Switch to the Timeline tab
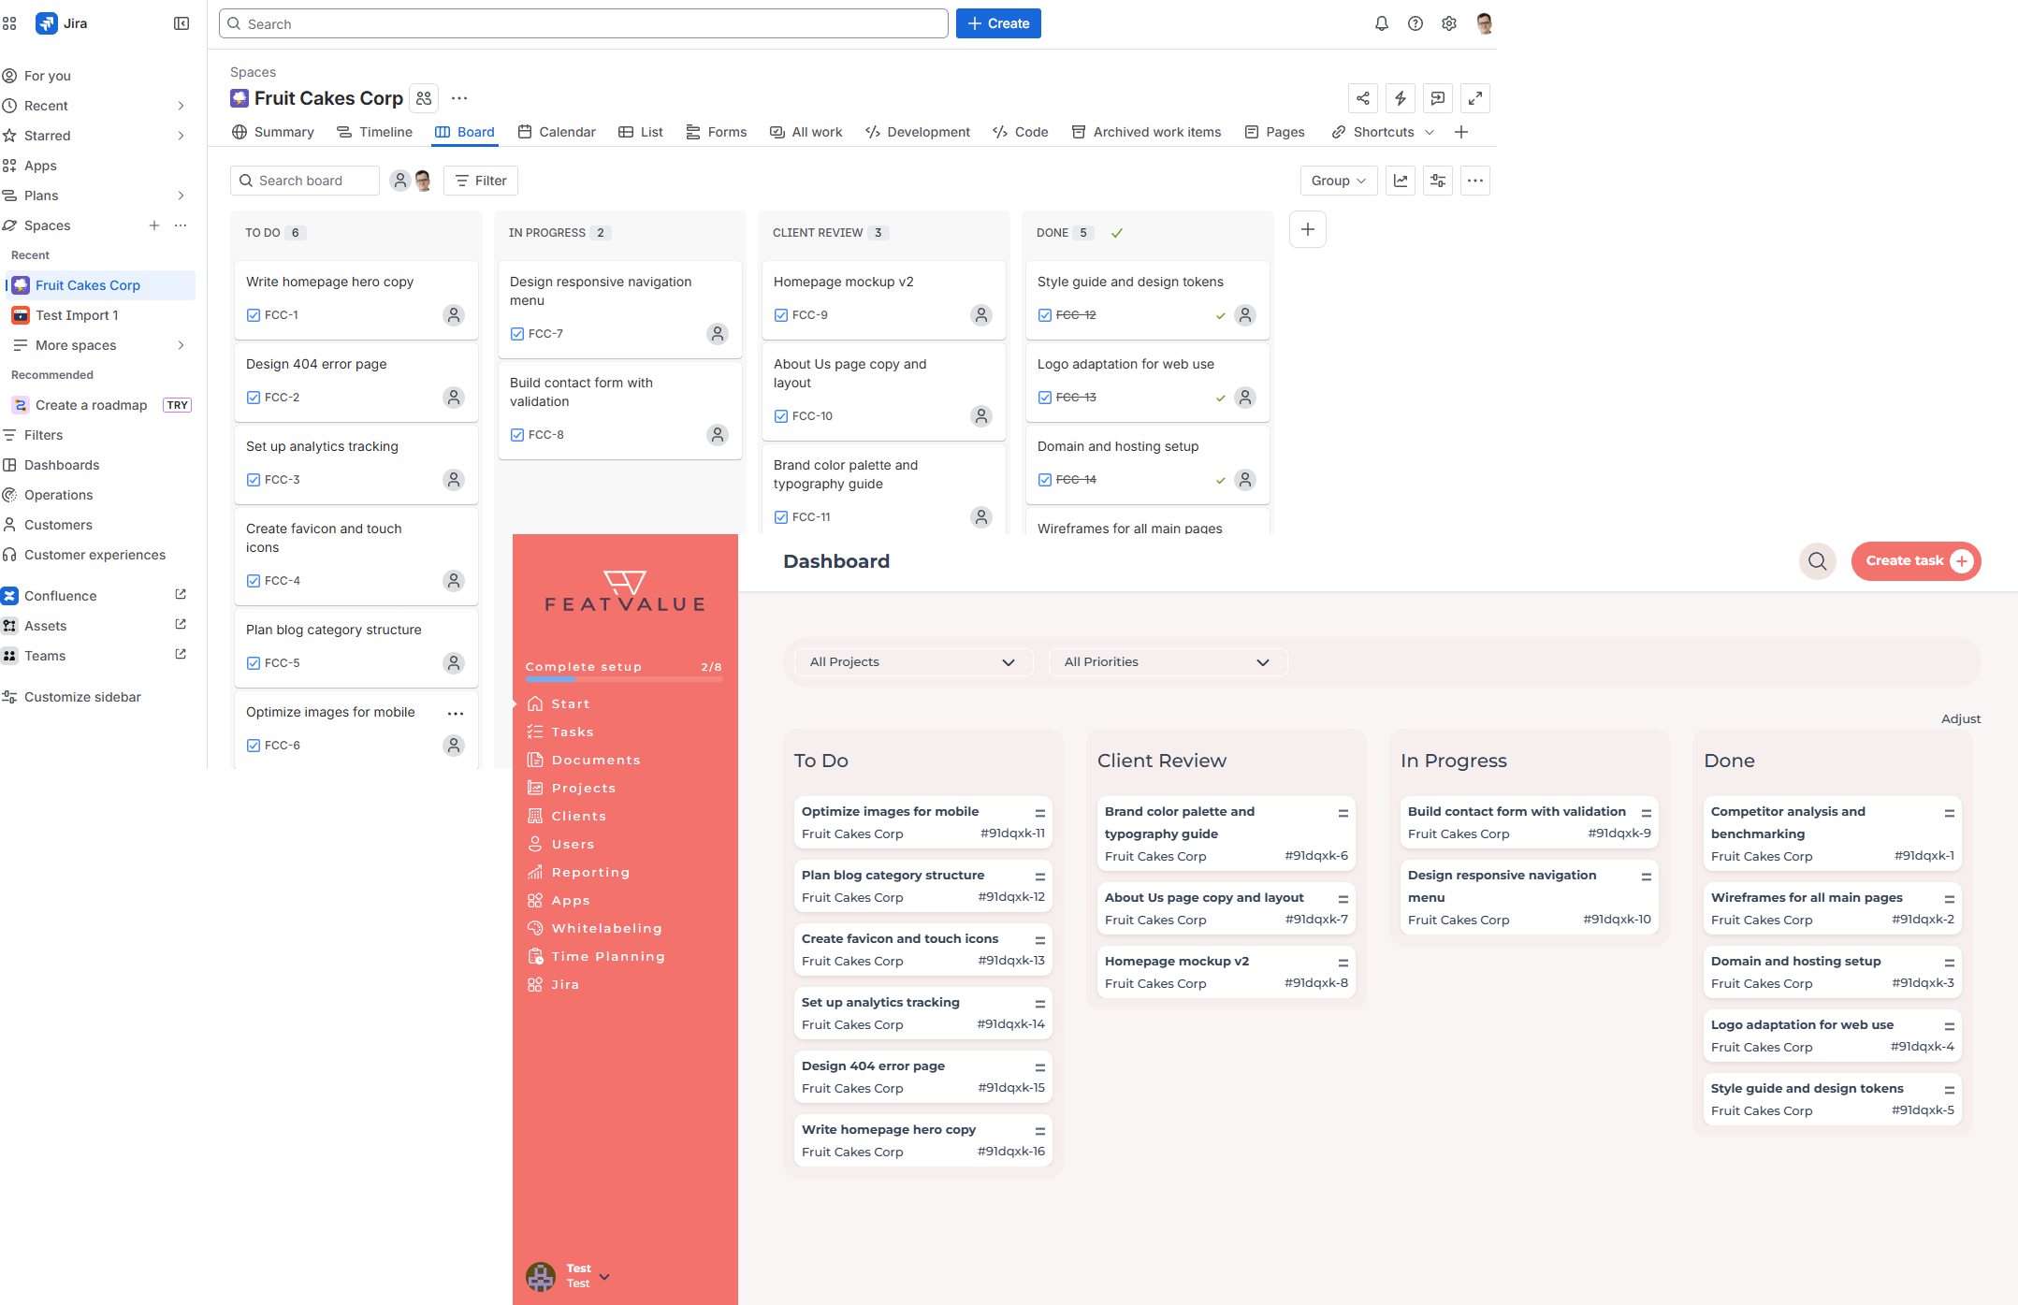This screenshot has height=1305, width=2018. pos(375,132)
